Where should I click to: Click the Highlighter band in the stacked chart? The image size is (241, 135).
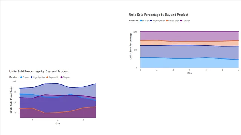point(189,52)
